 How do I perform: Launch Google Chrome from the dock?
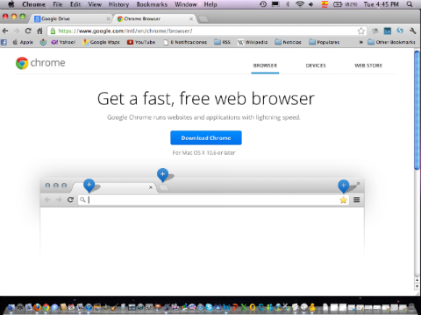coord(46,307)
